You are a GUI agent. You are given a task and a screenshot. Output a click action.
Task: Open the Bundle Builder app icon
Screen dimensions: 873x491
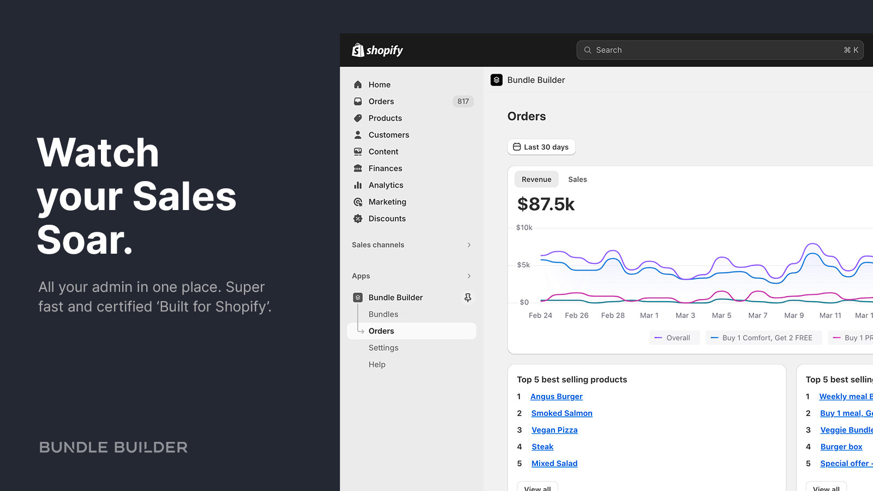pos(357,297)
